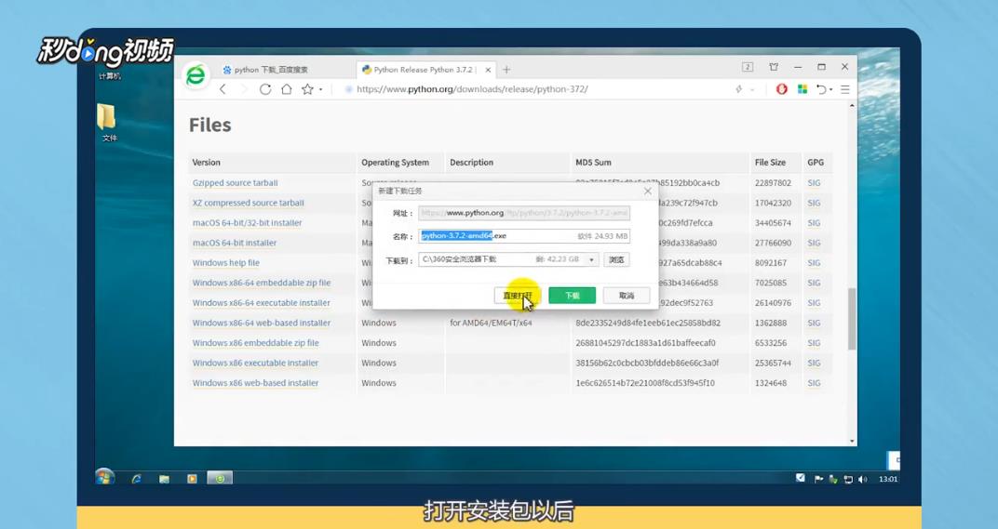Open Windows x86-64 web-based installer link
Screen dimensions: 998x529
point(262,323)
